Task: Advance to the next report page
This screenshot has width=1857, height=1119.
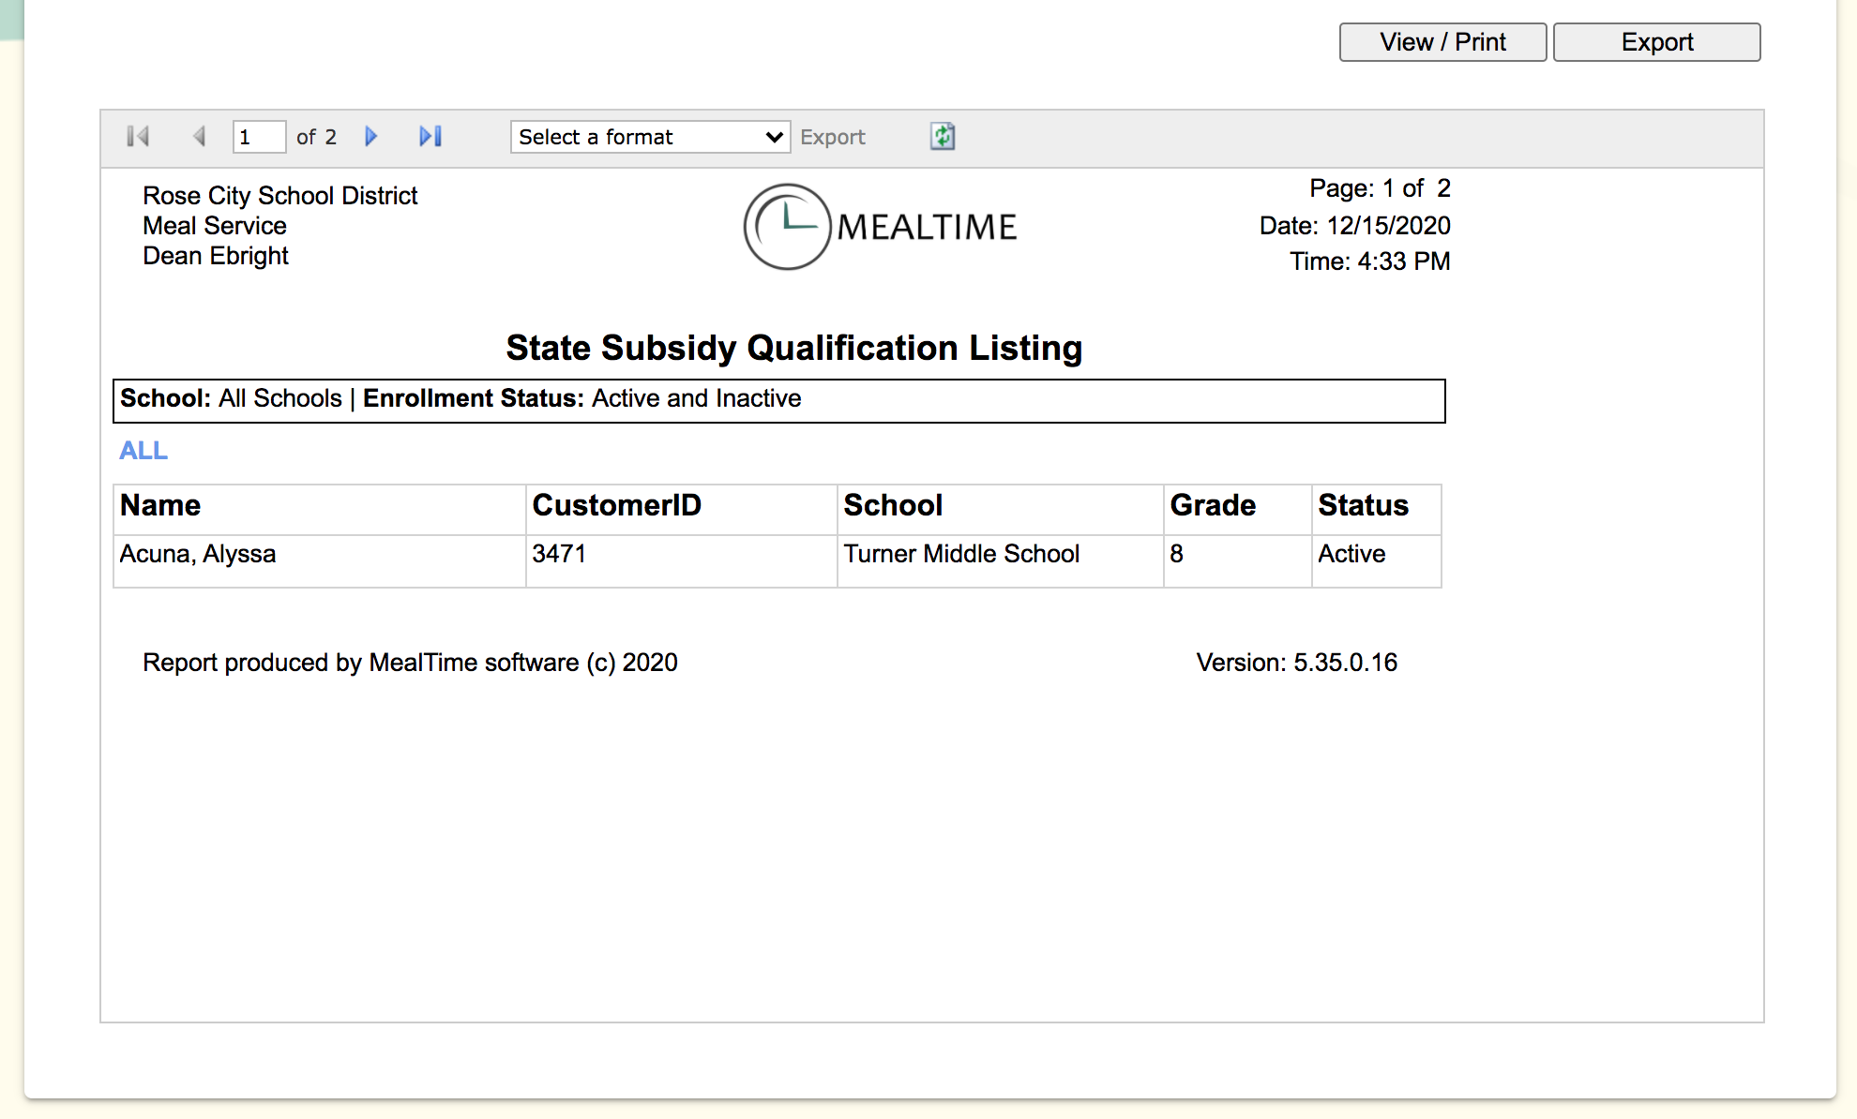Action: 371,137
